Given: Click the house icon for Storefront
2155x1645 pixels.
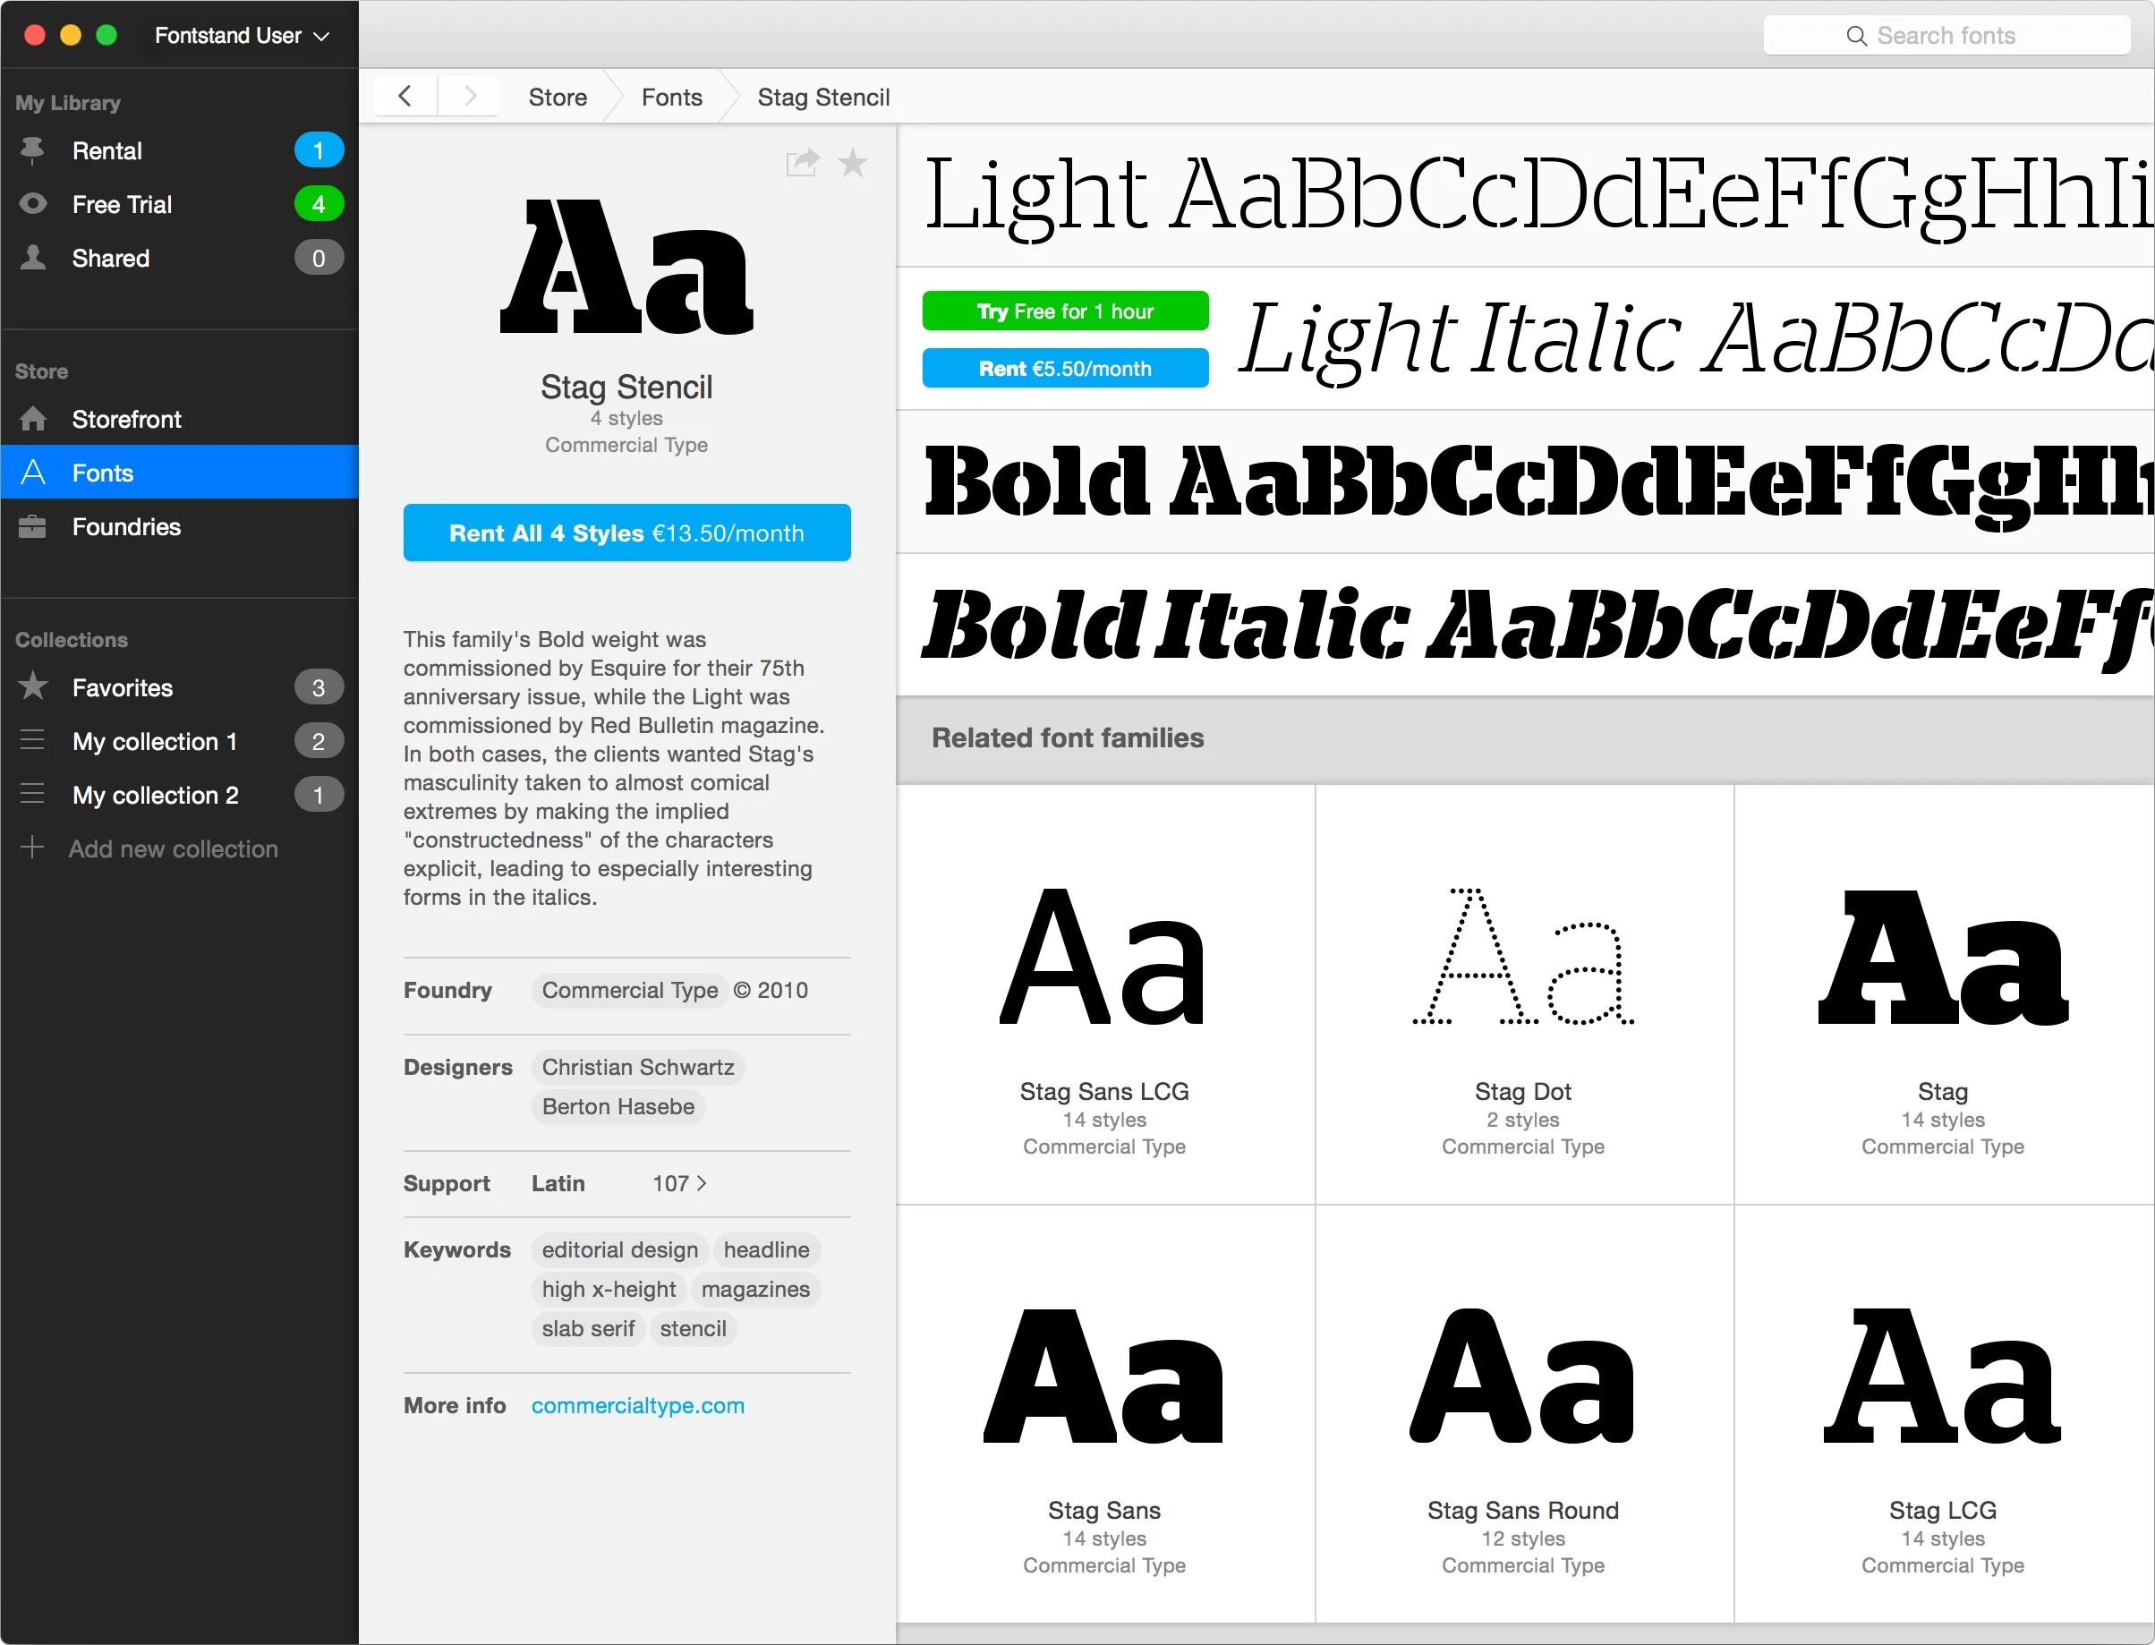Looking at the screenshot, I should point(32,419).
